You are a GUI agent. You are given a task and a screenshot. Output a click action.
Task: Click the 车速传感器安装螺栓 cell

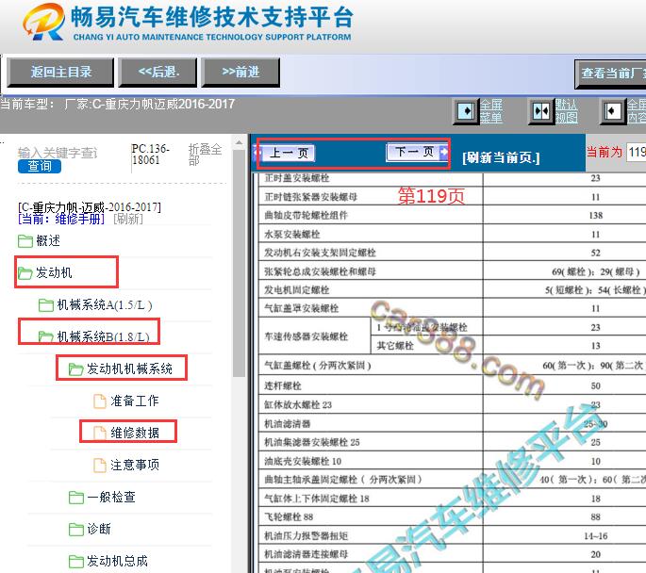[315, 336]
